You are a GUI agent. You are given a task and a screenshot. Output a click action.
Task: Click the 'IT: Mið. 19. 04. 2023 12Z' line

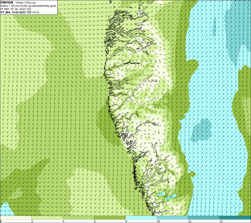16,9
